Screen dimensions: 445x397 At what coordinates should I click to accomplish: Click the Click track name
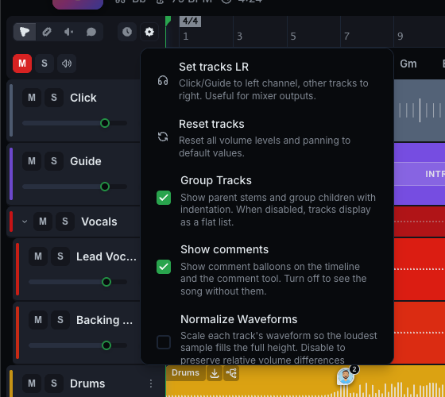click(x=83, y=98)
